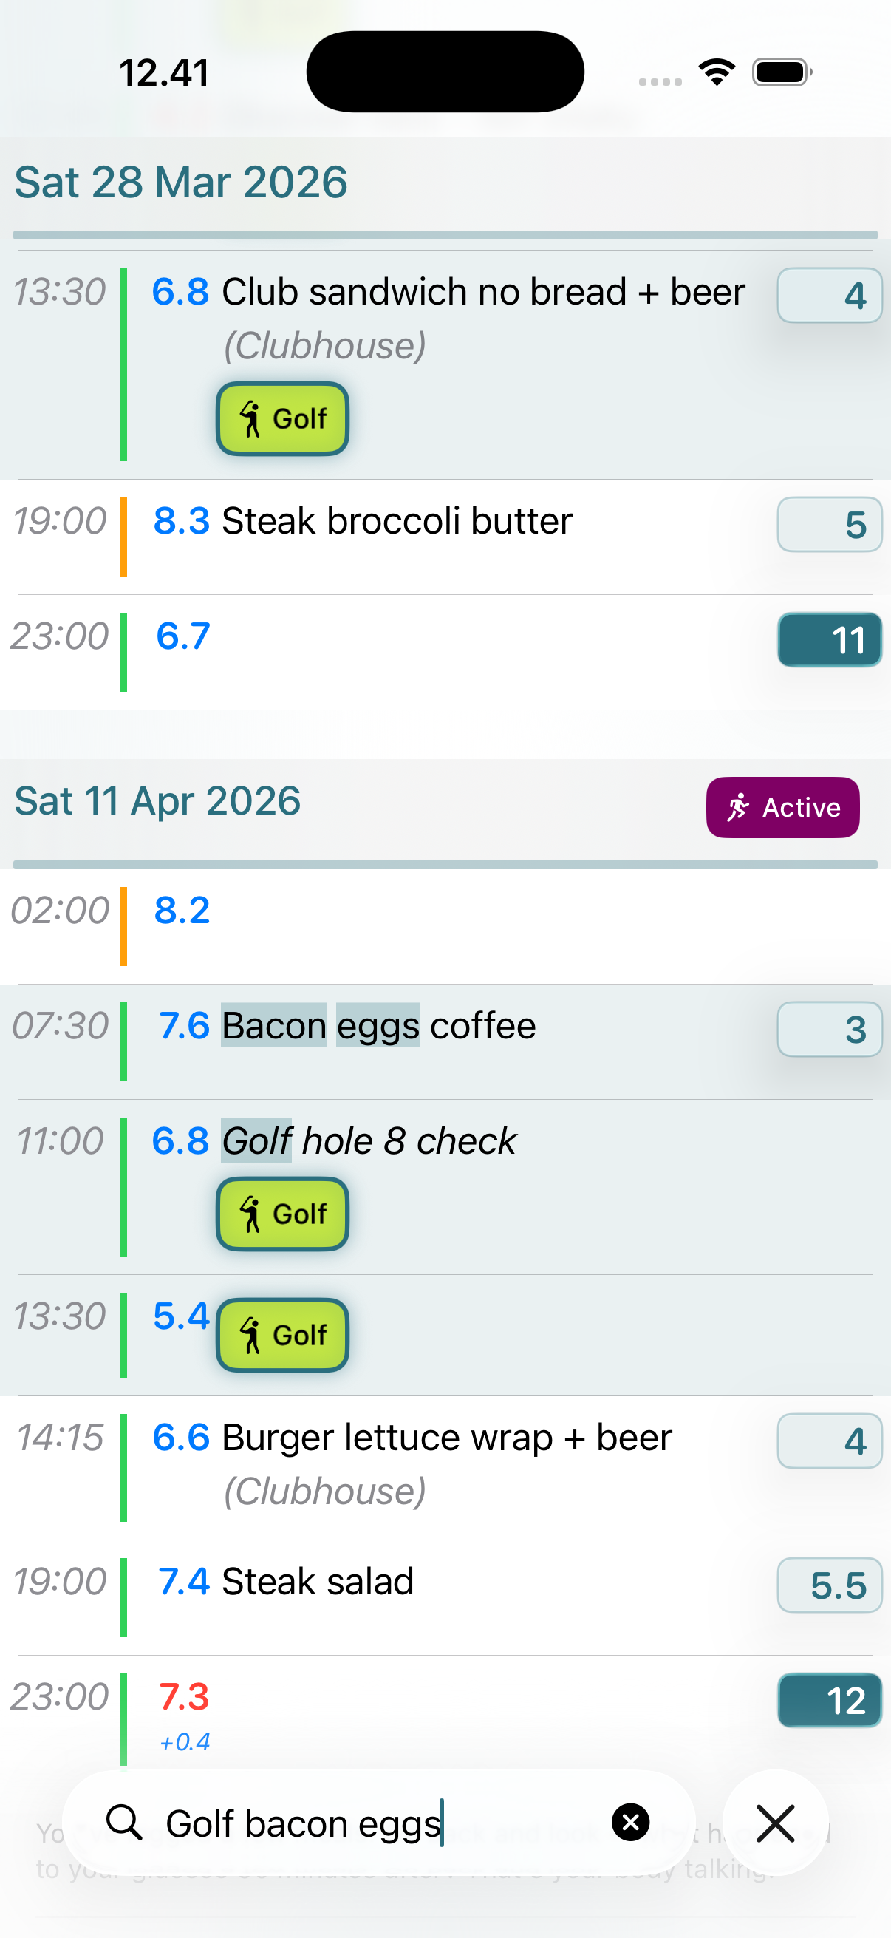Dismiss search with the X button

pos(774,1823)
